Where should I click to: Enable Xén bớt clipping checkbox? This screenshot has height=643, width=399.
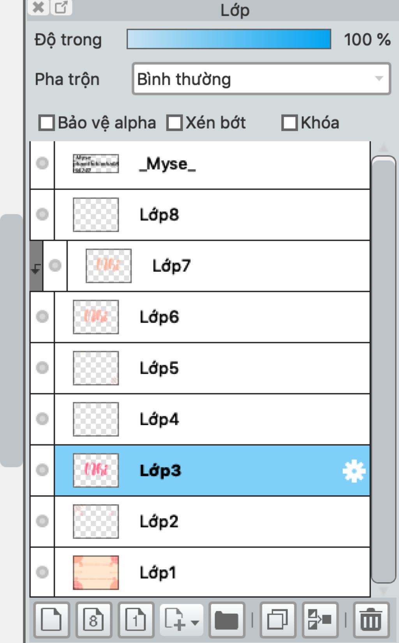click(x=174, y=123)
